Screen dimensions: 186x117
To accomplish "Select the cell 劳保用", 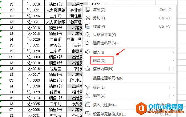I will [75, 16].
